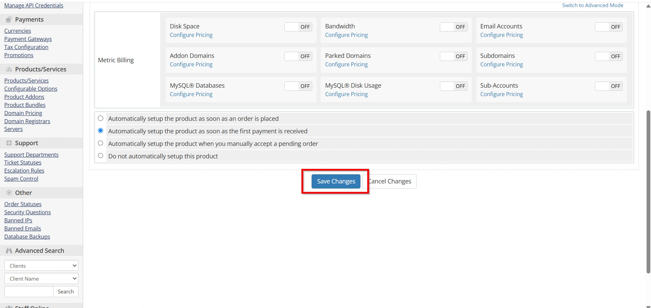Viewport: 651px width, 308px height.
Task: Open Configure Pricing under Disk Space
Action: pos(191,35)
